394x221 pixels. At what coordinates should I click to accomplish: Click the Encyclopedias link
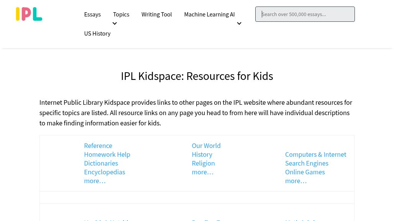point(104,172)
